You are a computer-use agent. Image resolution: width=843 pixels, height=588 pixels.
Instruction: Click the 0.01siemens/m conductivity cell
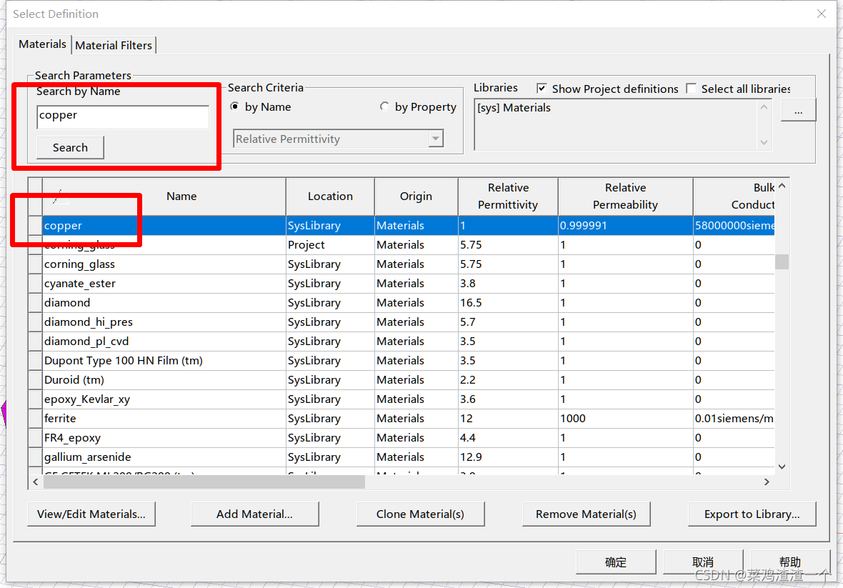pyautogui.click(x=734, y=419)
